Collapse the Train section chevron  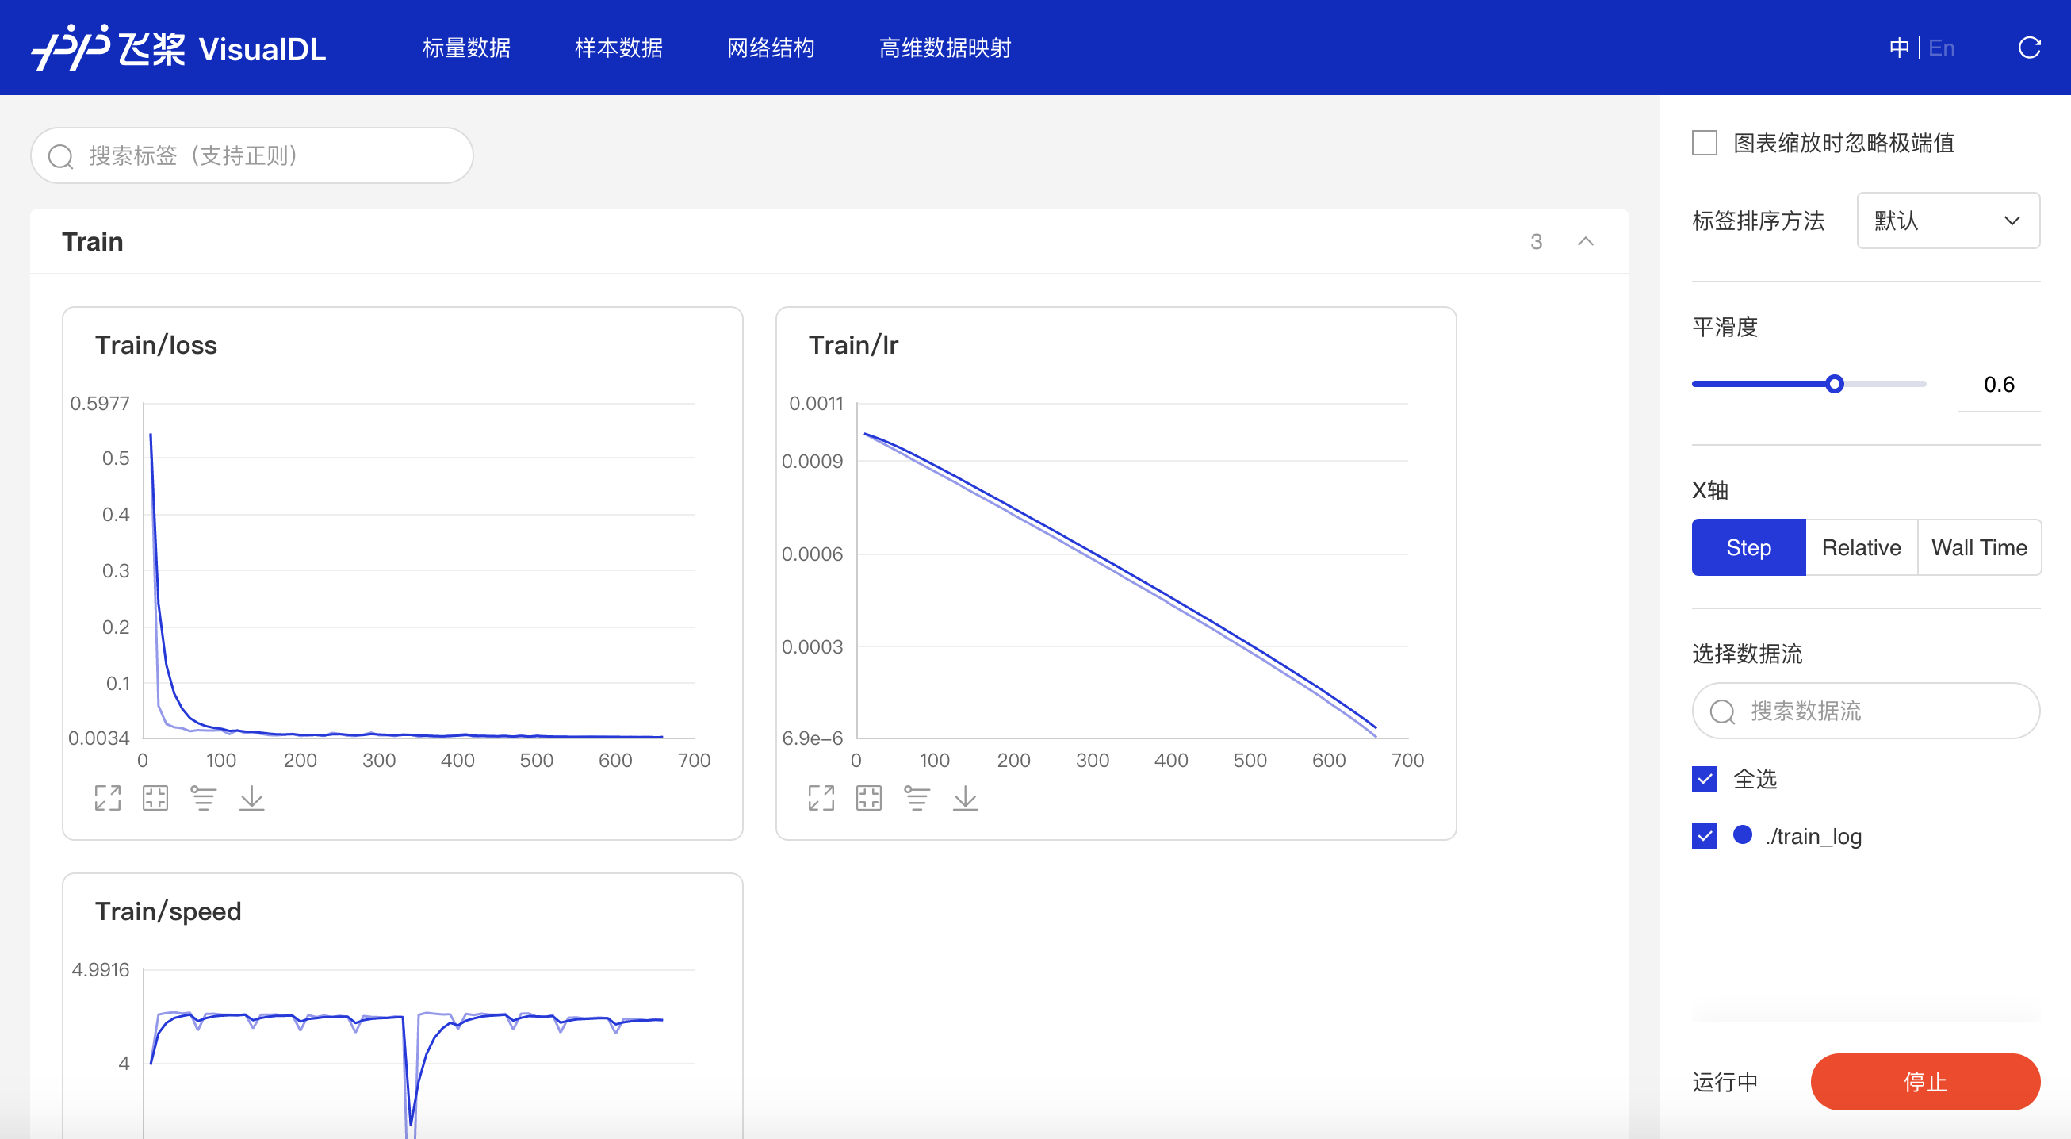pyautogui.click(x=1586, y=241)
